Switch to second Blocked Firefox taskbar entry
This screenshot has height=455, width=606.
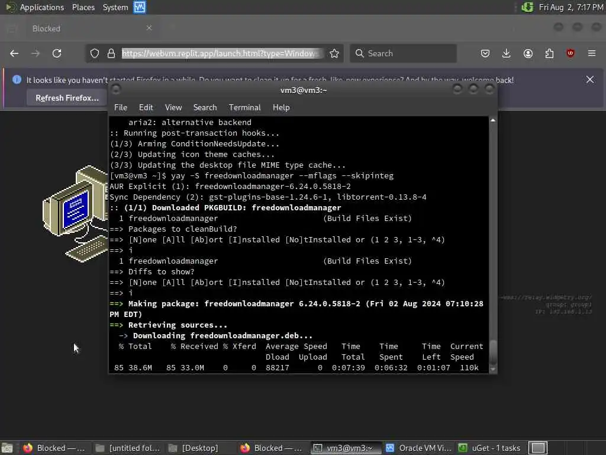click(x=272, y=448)
